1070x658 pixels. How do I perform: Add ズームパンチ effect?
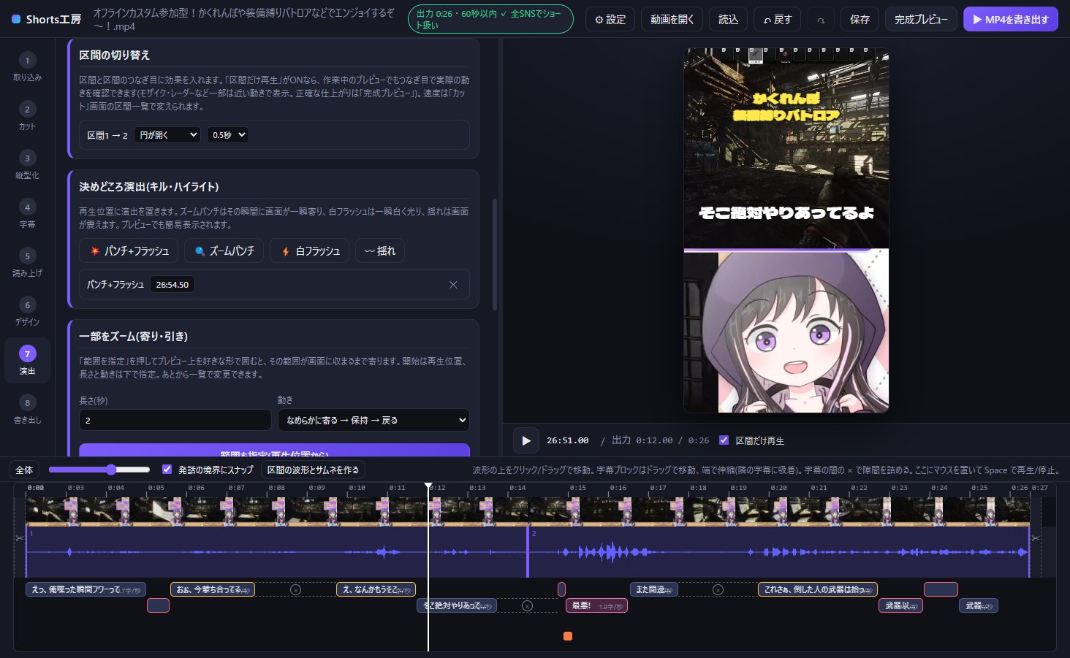point(224,250)
